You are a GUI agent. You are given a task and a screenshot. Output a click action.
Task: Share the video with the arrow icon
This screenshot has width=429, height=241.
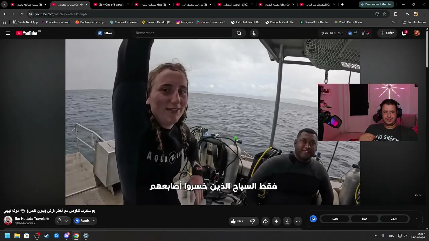(265, 221)
